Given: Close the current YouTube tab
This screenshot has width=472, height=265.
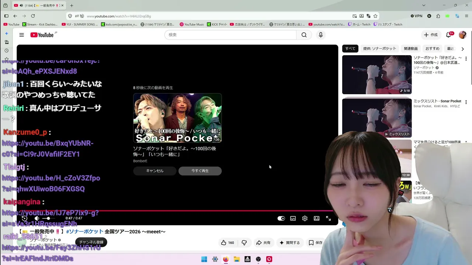Looking at the screenshot, I should (x=63, y=6).
